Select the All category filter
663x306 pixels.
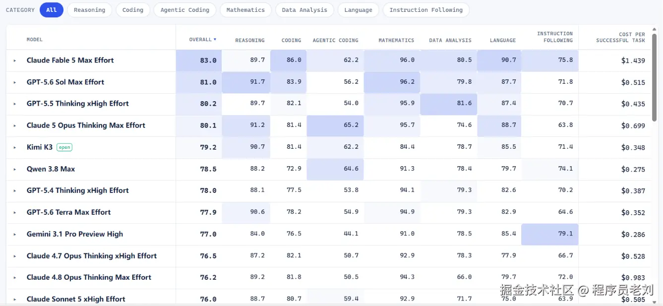(x=52, y=10)
